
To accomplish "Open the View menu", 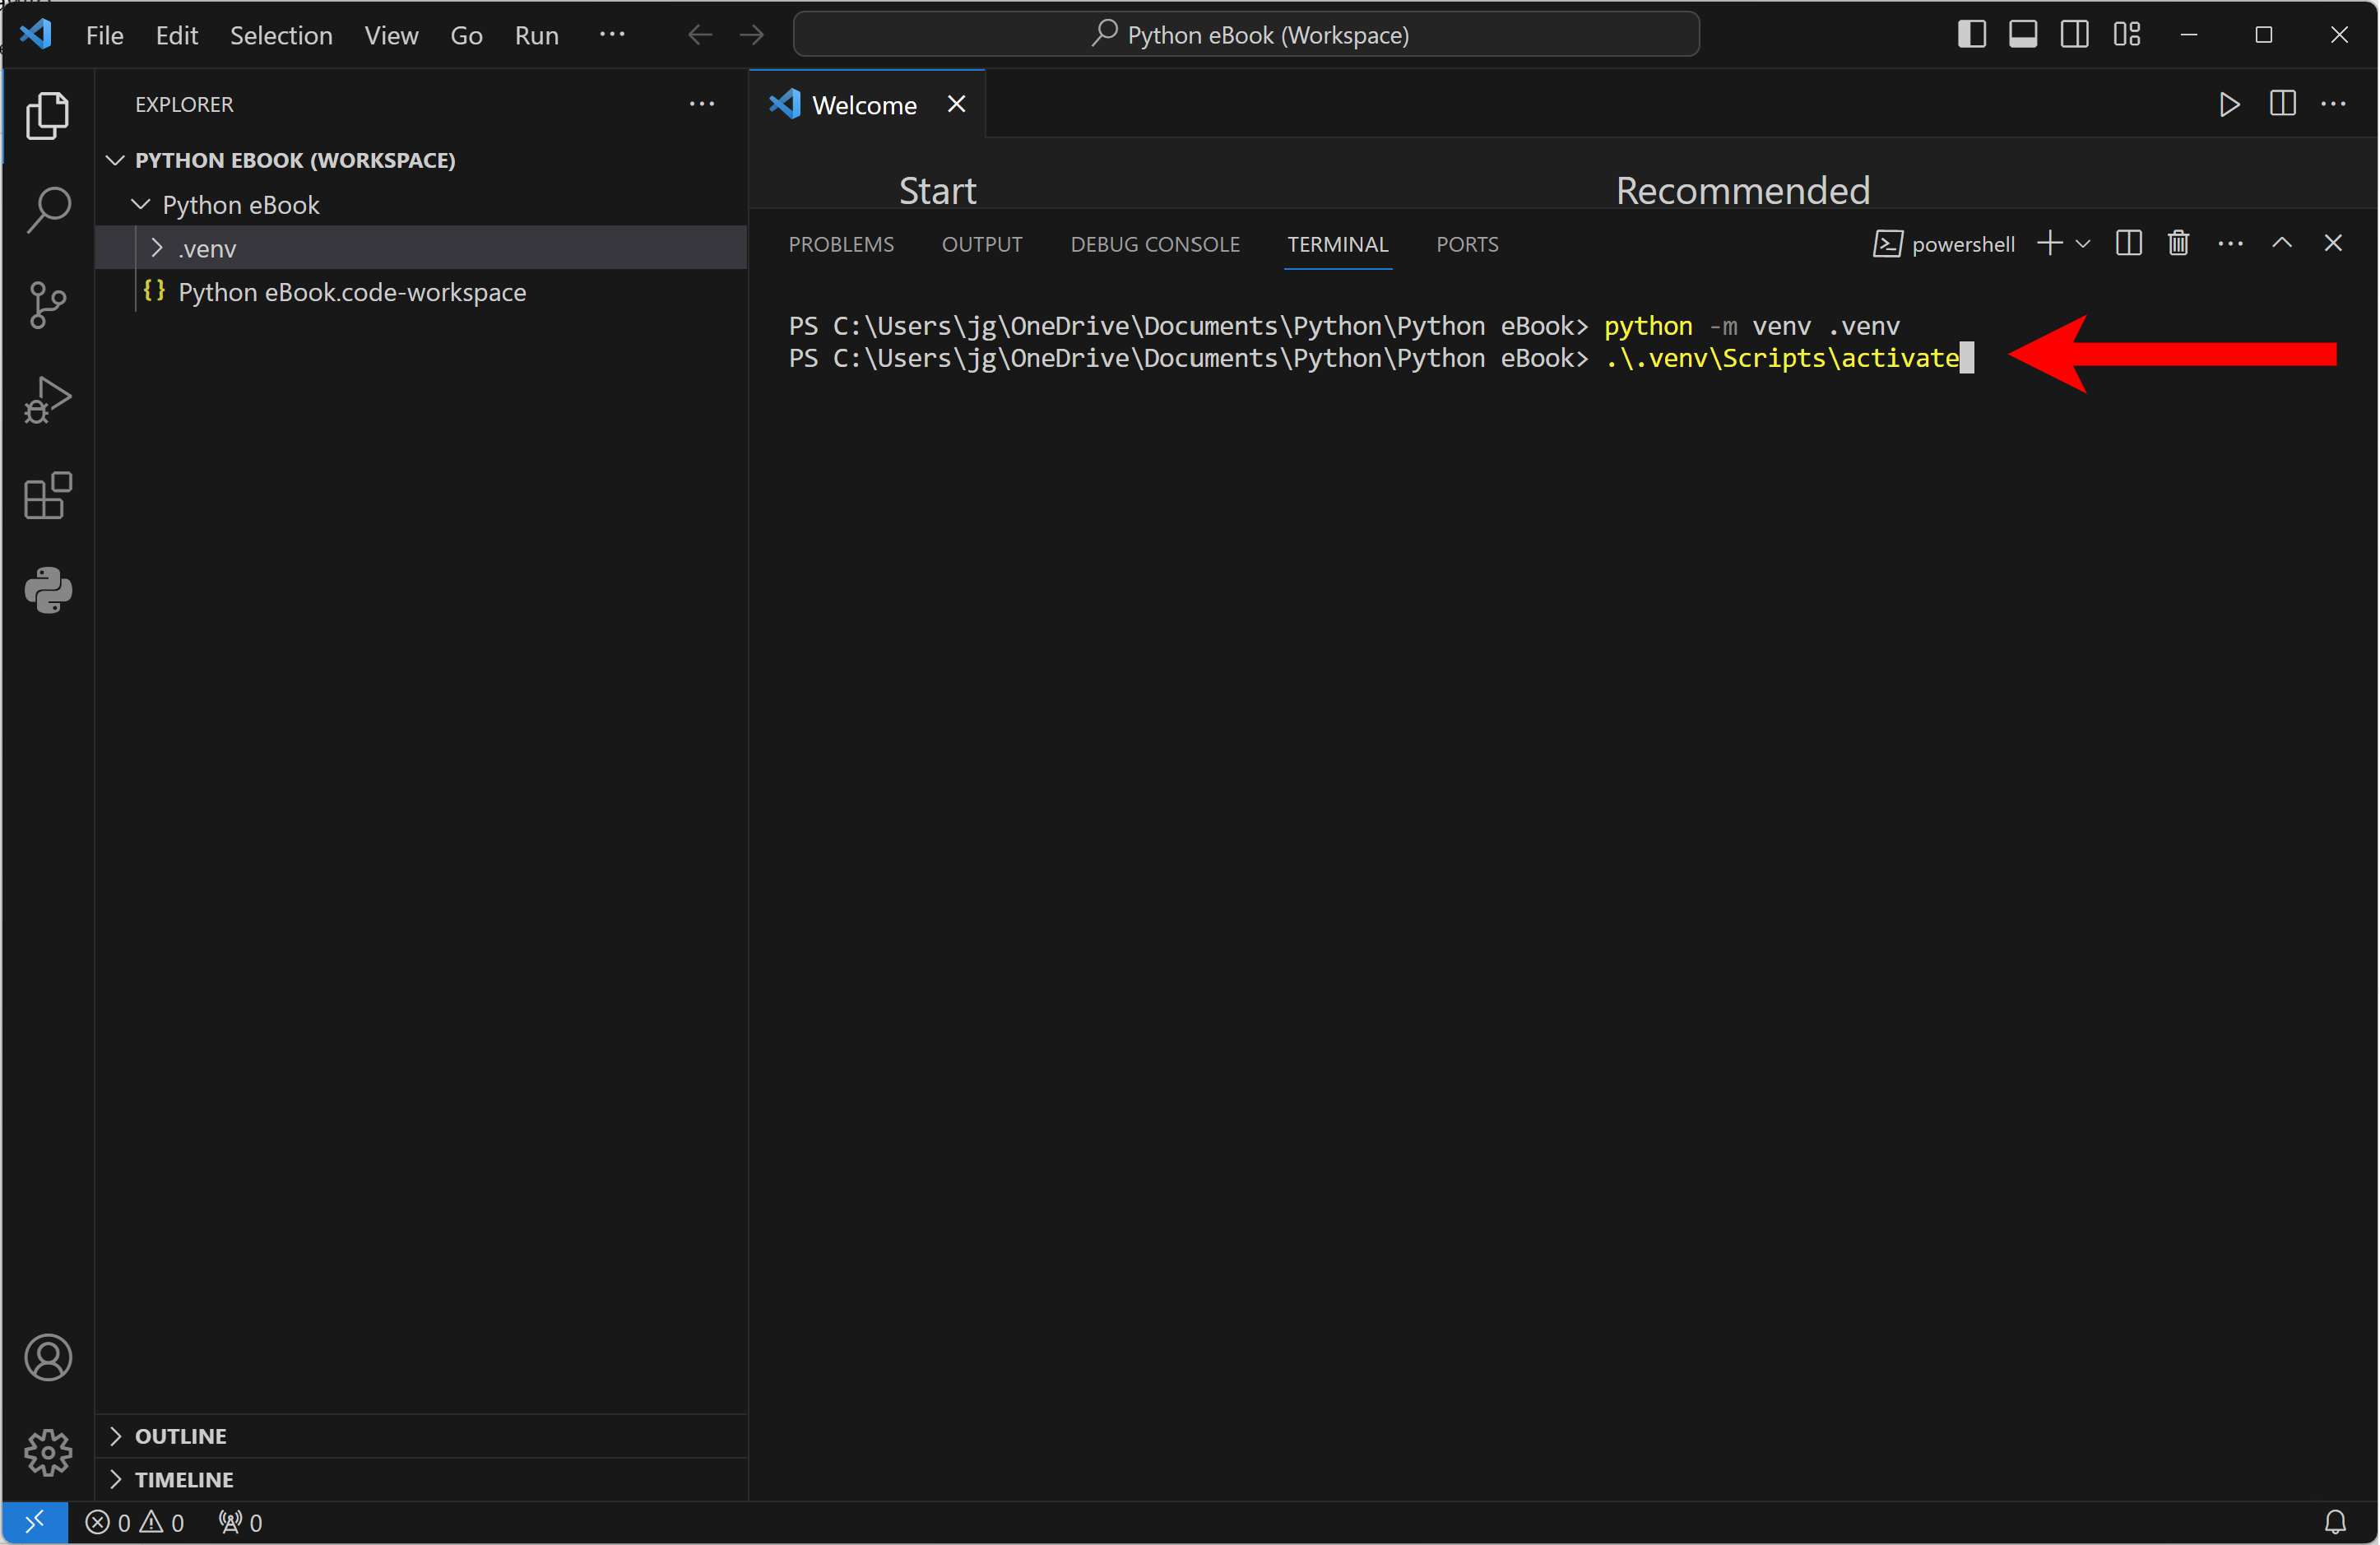I will [x=391, y=35].
